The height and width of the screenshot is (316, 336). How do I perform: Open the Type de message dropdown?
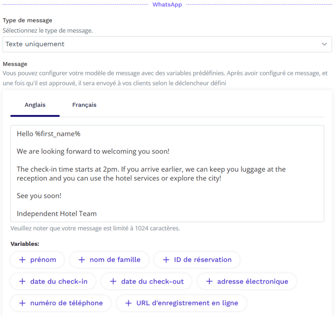[167, 44]
